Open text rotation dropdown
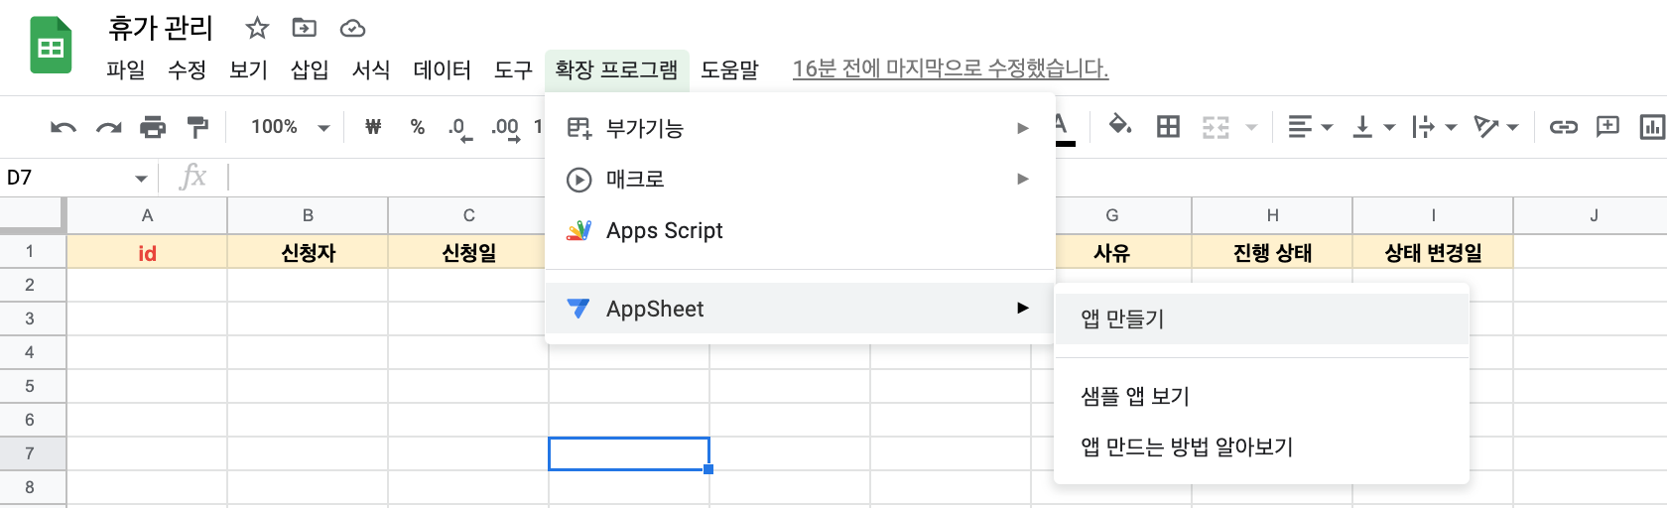This screenshot has width=1667, height=508. 1496,127
